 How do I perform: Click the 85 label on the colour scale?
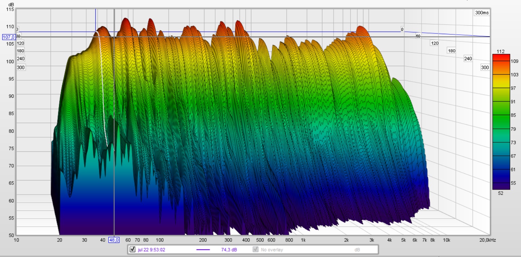click(513, 115)
